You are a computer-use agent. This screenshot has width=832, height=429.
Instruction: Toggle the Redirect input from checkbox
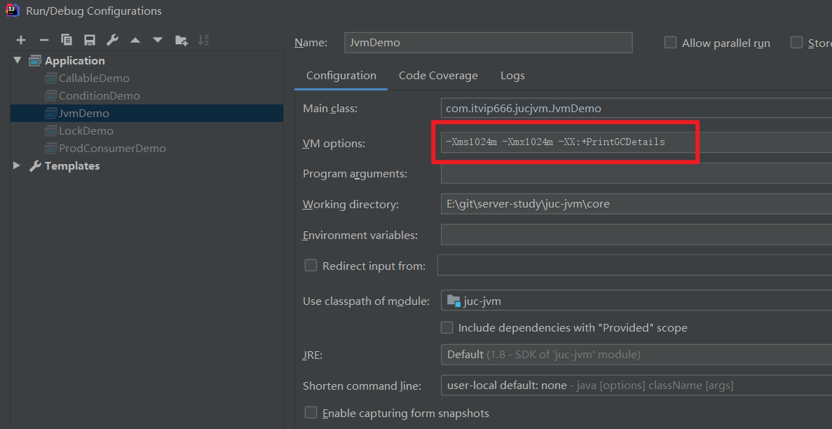click(x=311, y=266)
